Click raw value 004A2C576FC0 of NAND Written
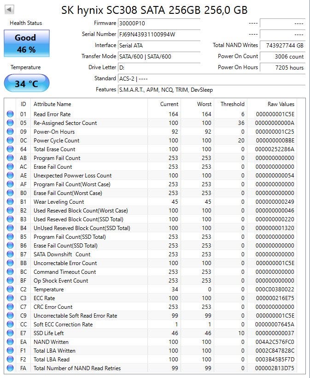This screenshot has width=310, height=378. 275,342
